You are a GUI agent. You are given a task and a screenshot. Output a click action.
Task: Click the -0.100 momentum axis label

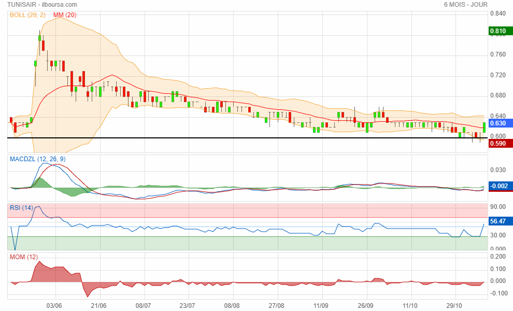click(499, 293)
